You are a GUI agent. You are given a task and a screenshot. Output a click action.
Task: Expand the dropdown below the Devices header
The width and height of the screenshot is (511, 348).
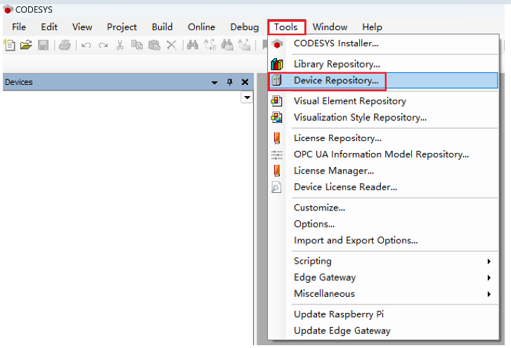click(x=246, y=98)
